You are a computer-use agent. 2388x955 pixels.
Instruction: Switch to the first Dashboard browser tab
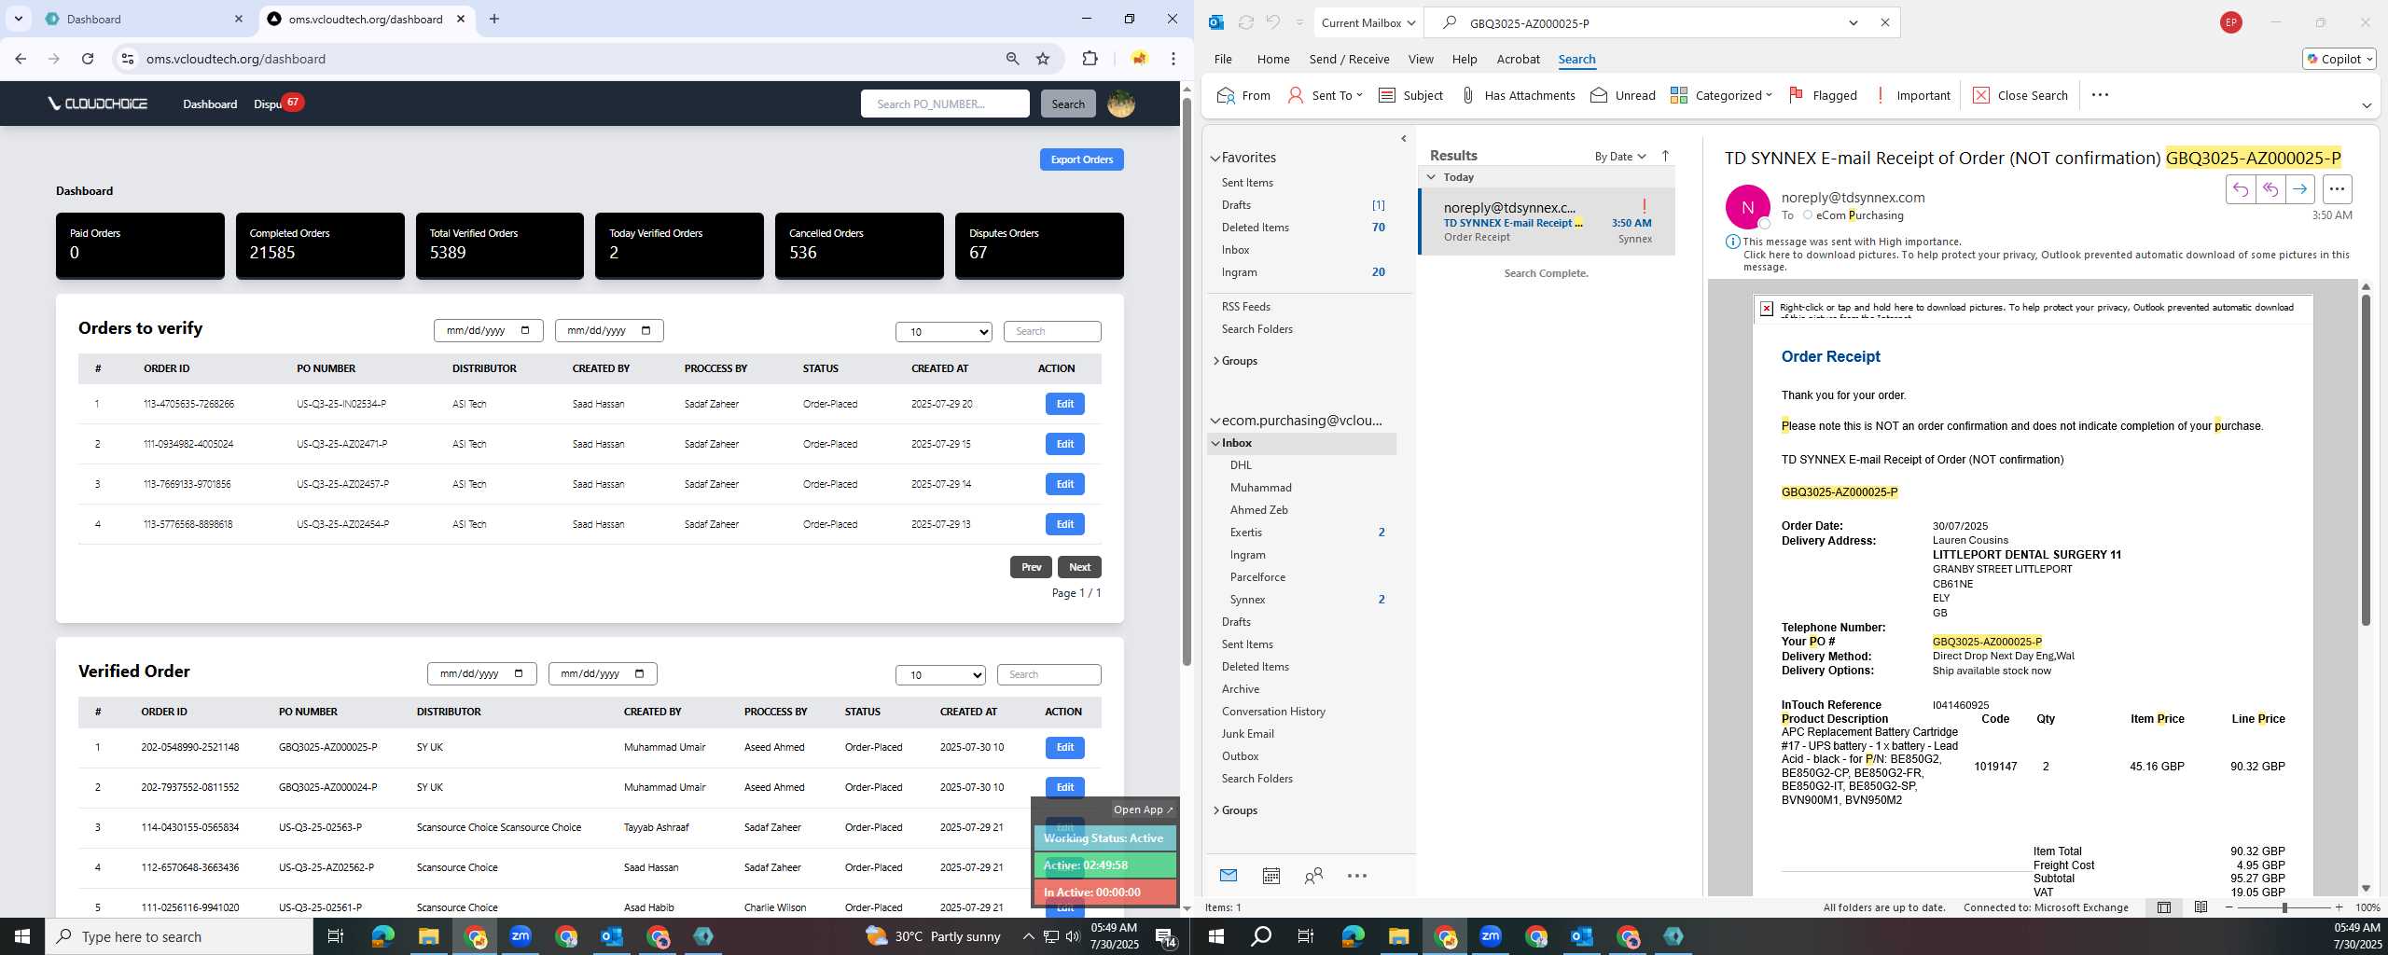pyautogui.click(x=140, y=19)
